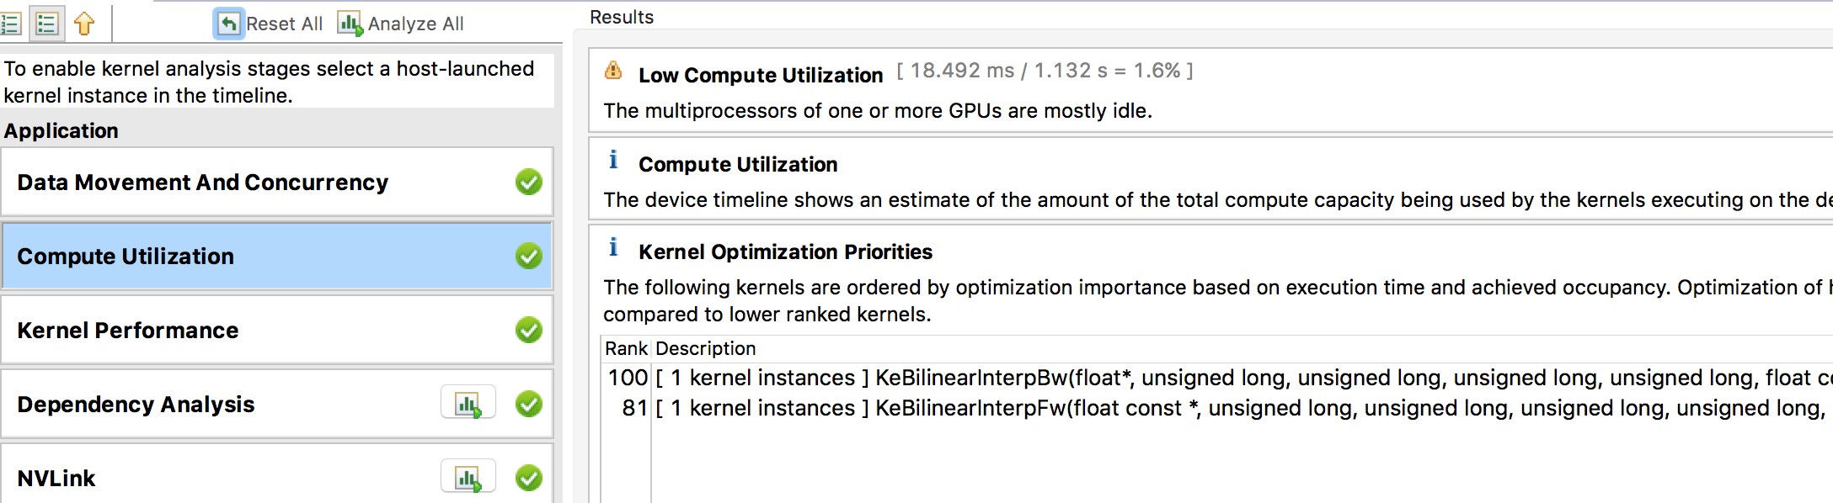Click the Reset All button

[269, 24]
